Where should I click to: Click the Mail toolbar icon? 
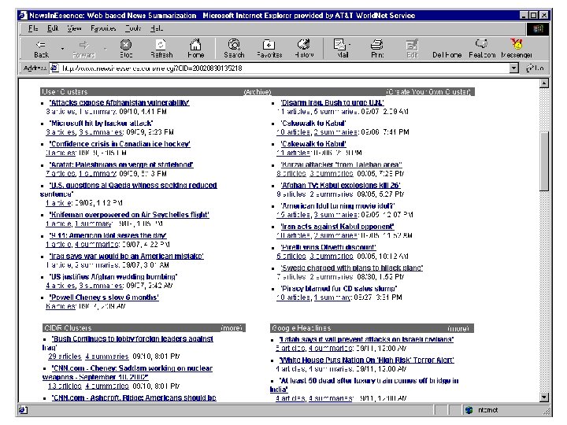click(x=339, y=49)
